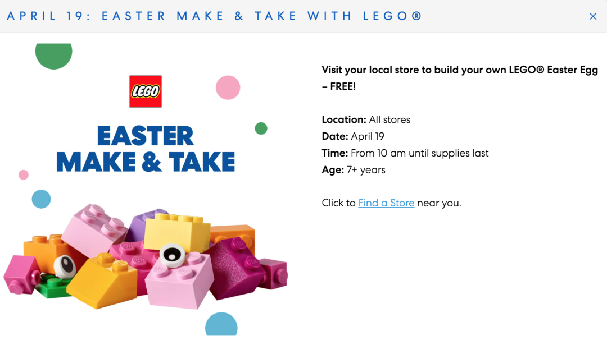
Task: Click the big pink circle beside logo
Action: [x=228, y=88]
